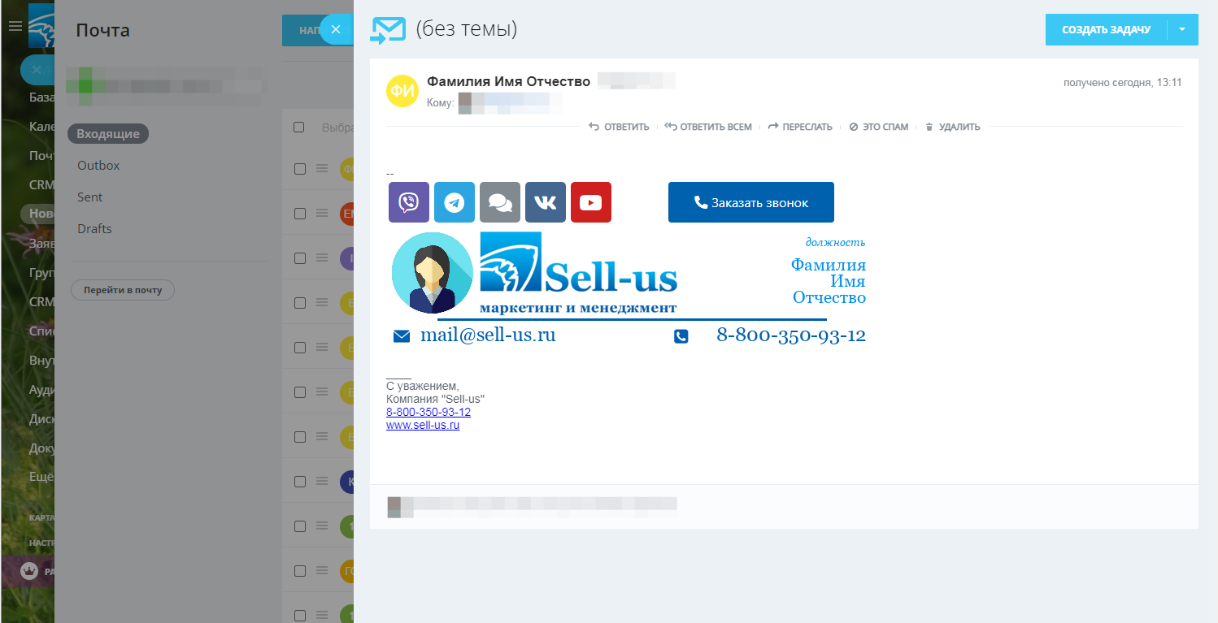Choose Ответить всем
1218x623 pixels.
click(x=708, y=127)
